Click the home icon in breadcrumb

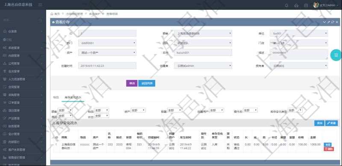[x=52, y=14]
